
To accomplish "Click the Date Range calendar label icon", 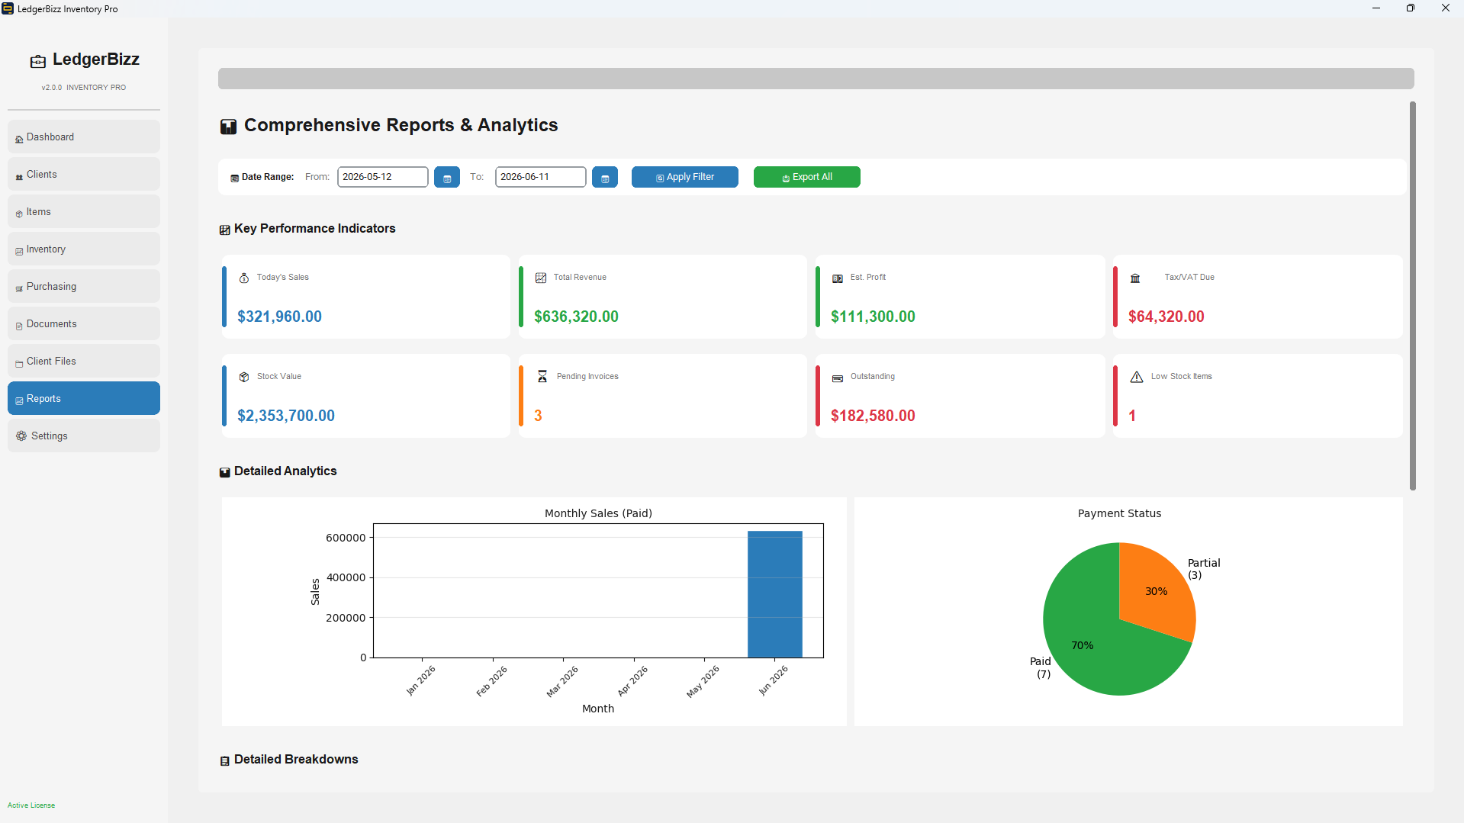I will [235, 178].
